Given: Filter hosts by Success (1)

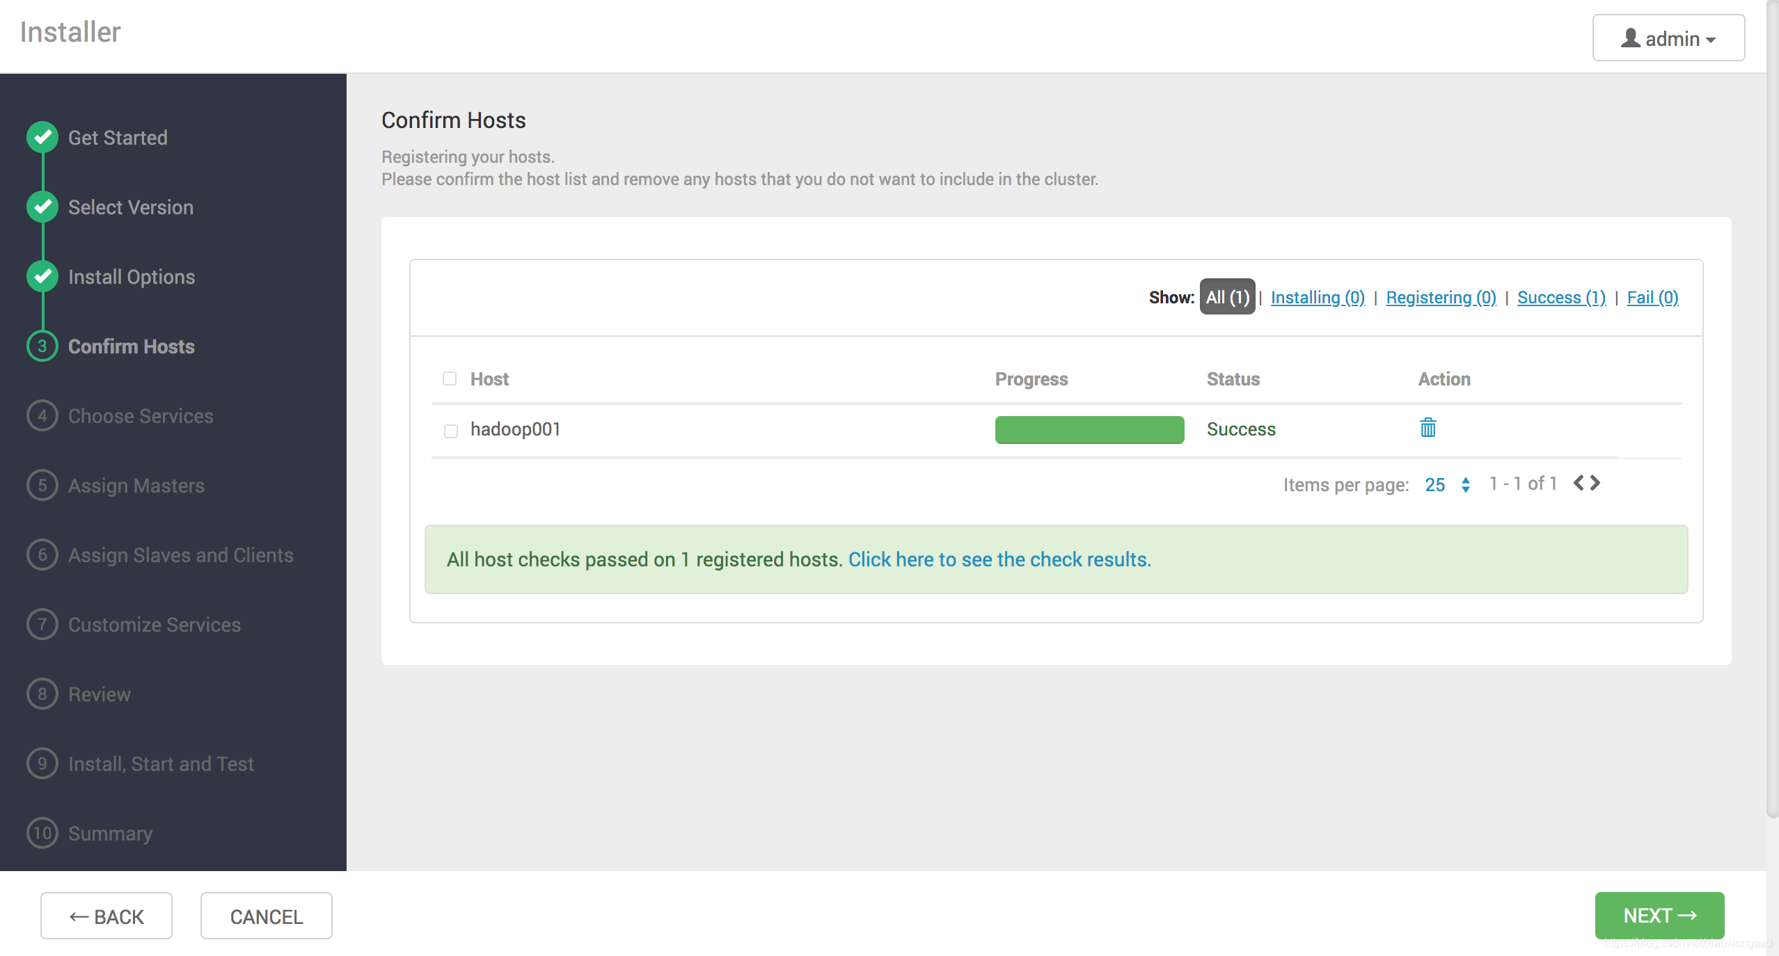Looking at the screenshot, I should click(1561, 297).
